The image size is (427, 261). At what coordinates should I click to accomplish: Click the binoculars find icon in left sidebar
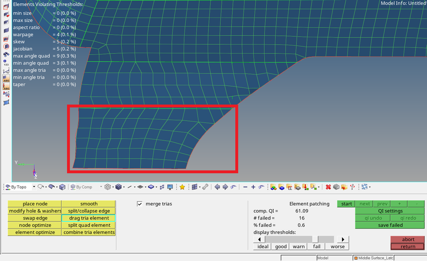(6, 54)
